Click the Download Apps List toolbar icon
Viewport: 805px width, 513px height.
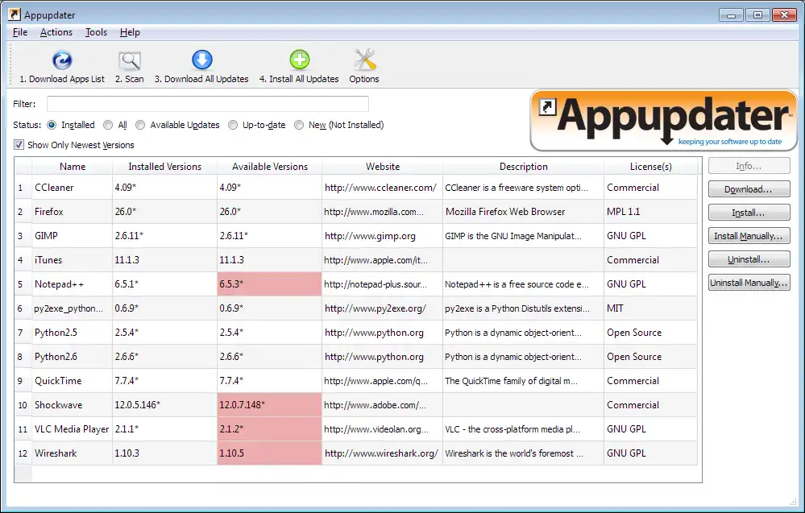tap(62, 60)
